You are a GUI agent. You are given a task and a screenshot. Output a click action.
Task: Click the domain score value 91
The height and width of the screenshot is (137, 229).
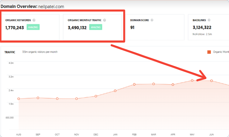coord(132,27)
